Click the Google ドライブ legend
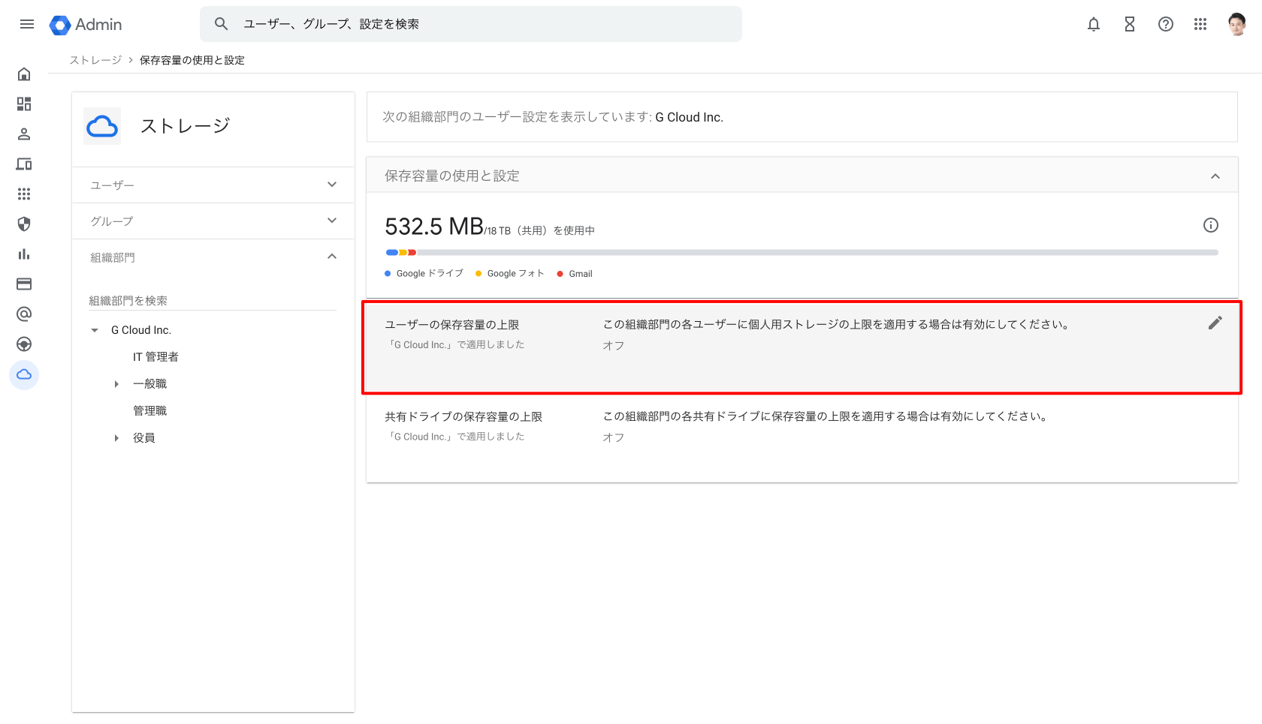 pyautogui.click(x=424, y=274)
